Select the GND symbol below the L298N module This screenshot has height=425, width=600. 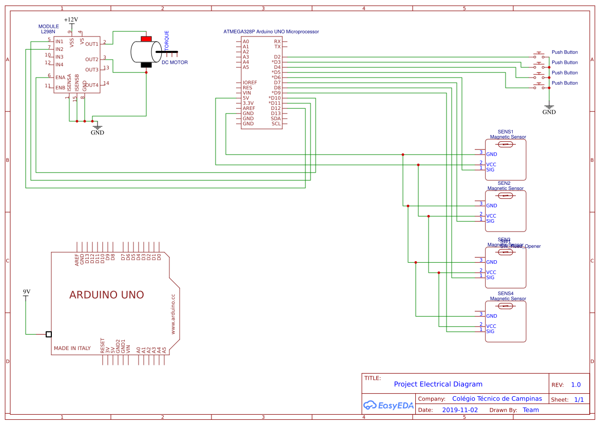click(x=97, y=127)
